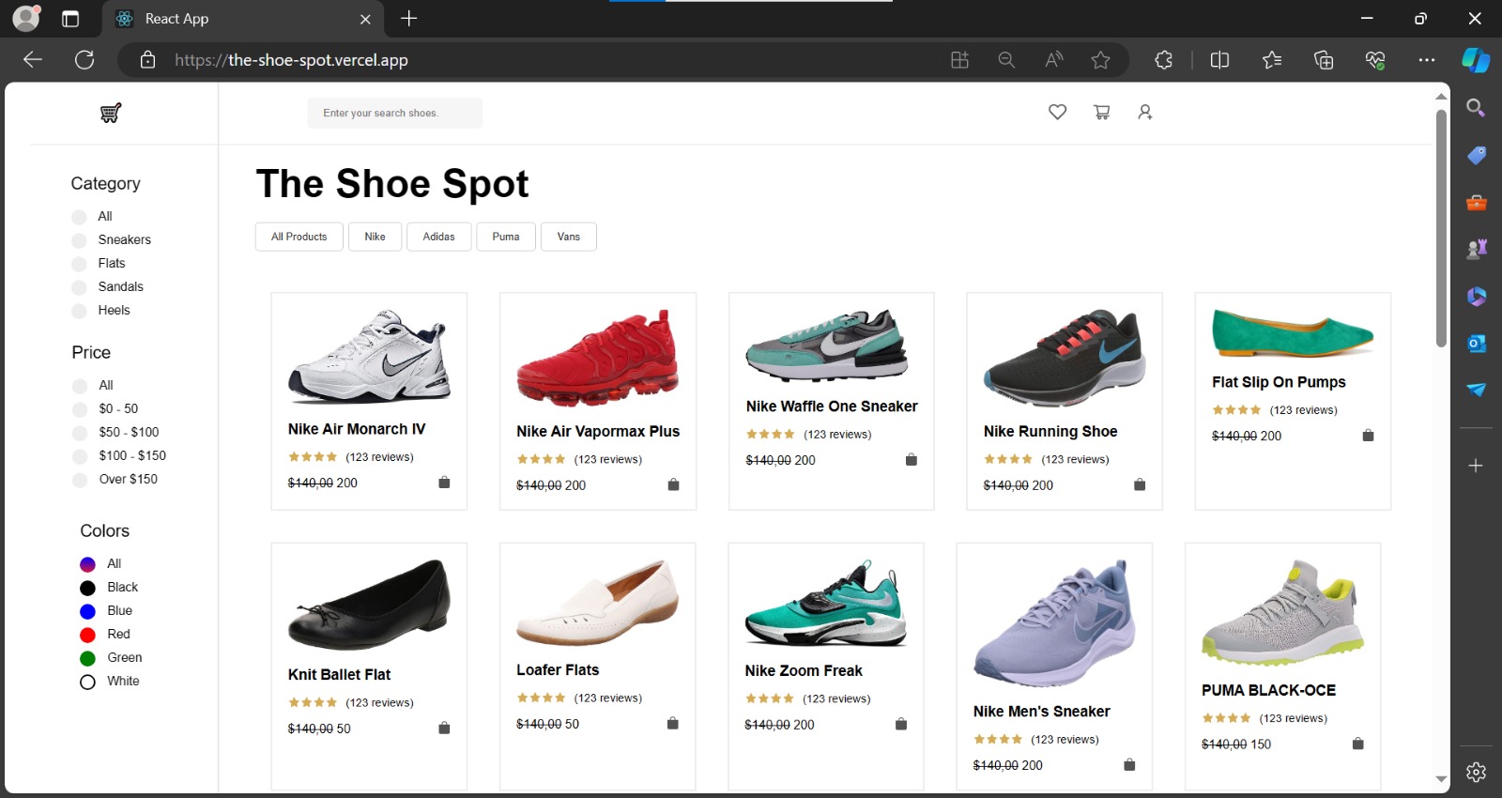Toggle split screen view
The height and width of the screenshot is (798, 1502).
[x=1219, y=60]
